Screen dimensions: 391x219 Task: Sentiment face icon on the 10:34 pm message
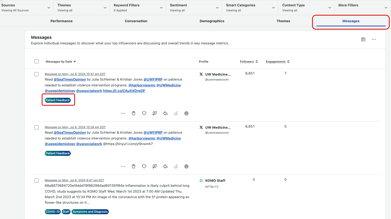pos(186,166)
